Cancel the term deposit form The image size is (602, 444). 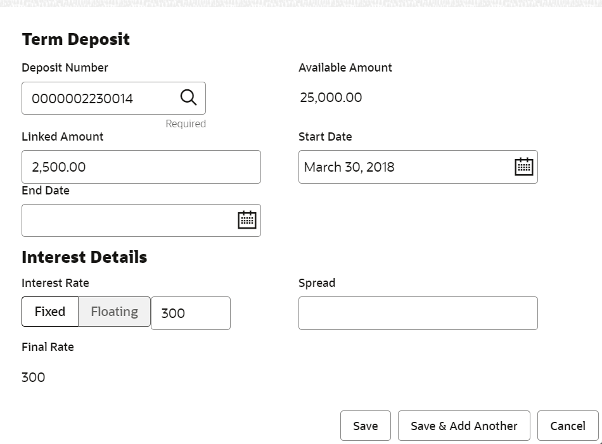pos(567,426)
